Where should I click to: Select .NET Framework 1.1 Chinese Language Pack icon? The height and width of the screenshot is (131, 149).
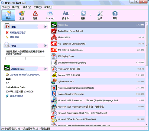[x=54, y=100]
